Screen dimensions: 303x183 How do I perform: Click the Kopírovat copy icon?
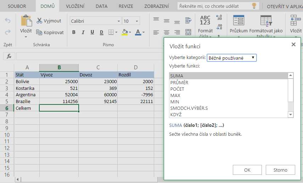coord(39,32)
